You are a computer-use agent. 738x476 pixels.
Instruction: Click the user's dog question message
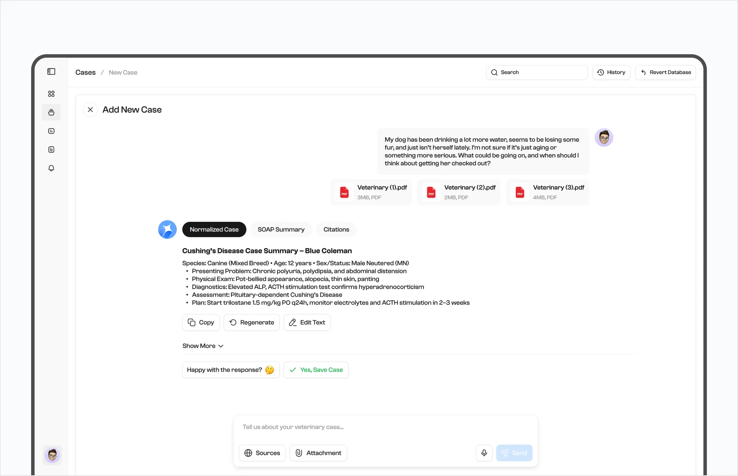coord(483,151)
